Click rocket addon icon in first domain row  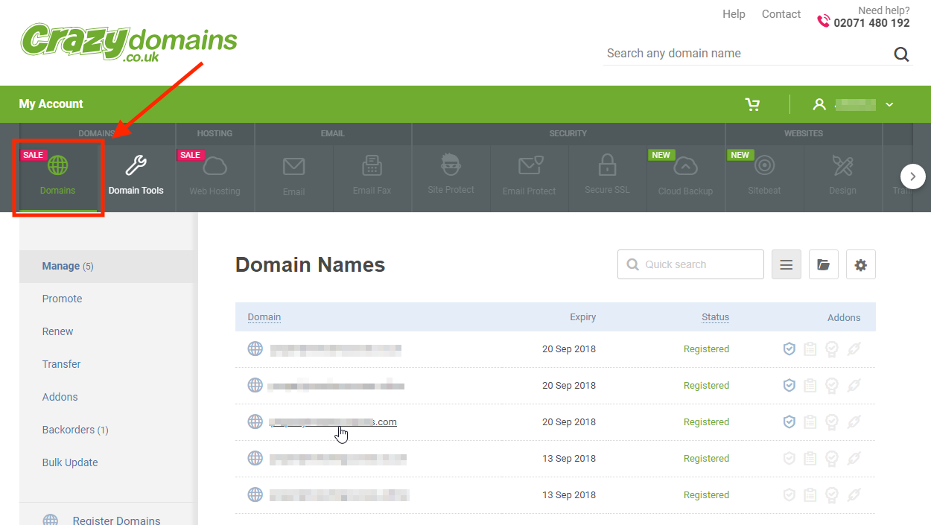coord(854,349)
